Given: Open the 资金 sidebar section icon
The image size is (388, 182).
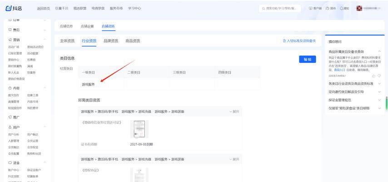Looking at the screenshot, I should click(10, 163).
